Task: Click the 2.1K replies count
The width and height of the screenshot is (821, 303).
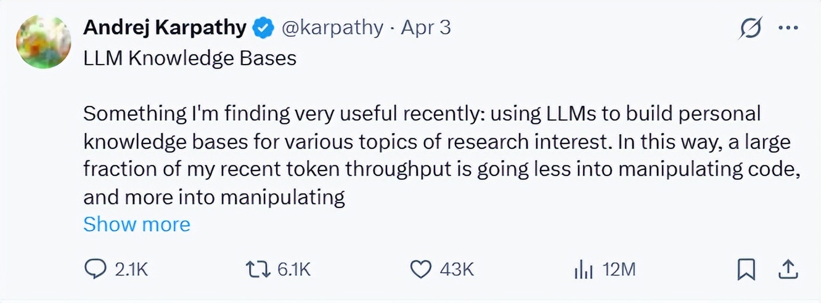Action: coord(132,270)
